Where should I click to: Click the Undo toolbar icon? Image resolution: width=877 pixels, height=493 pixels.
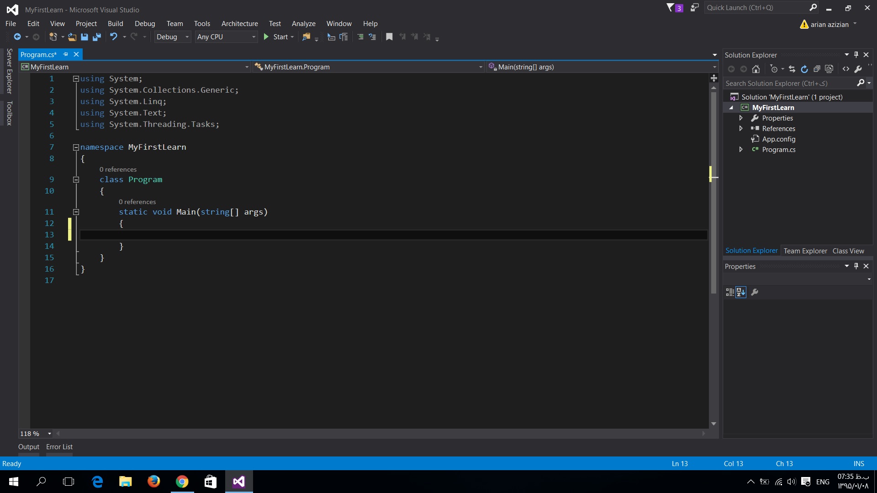114,37
